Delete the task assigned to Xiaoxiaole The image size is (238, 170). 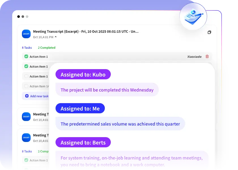click(x=207, y=57)
